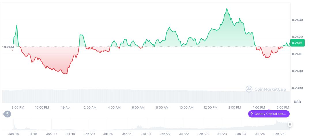
Task: Select the 19 Apr date on time axis
Action: [x=66, y=107]
